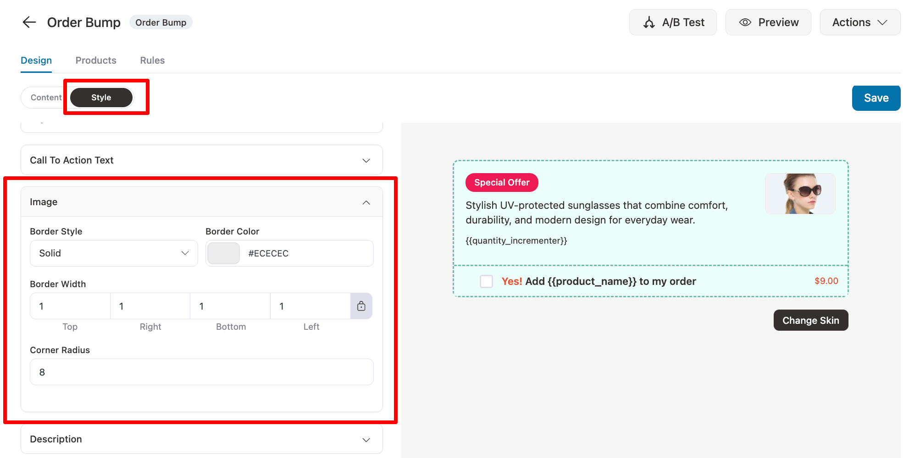Open the Border Color swatch picker
Image resolution: width=909 pixels, height=458 pixels.
click(x=223, y=253)
